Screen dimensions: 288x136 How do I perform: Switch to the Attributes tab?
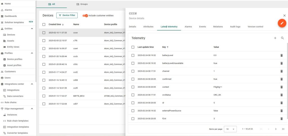(x=148, y=27)
